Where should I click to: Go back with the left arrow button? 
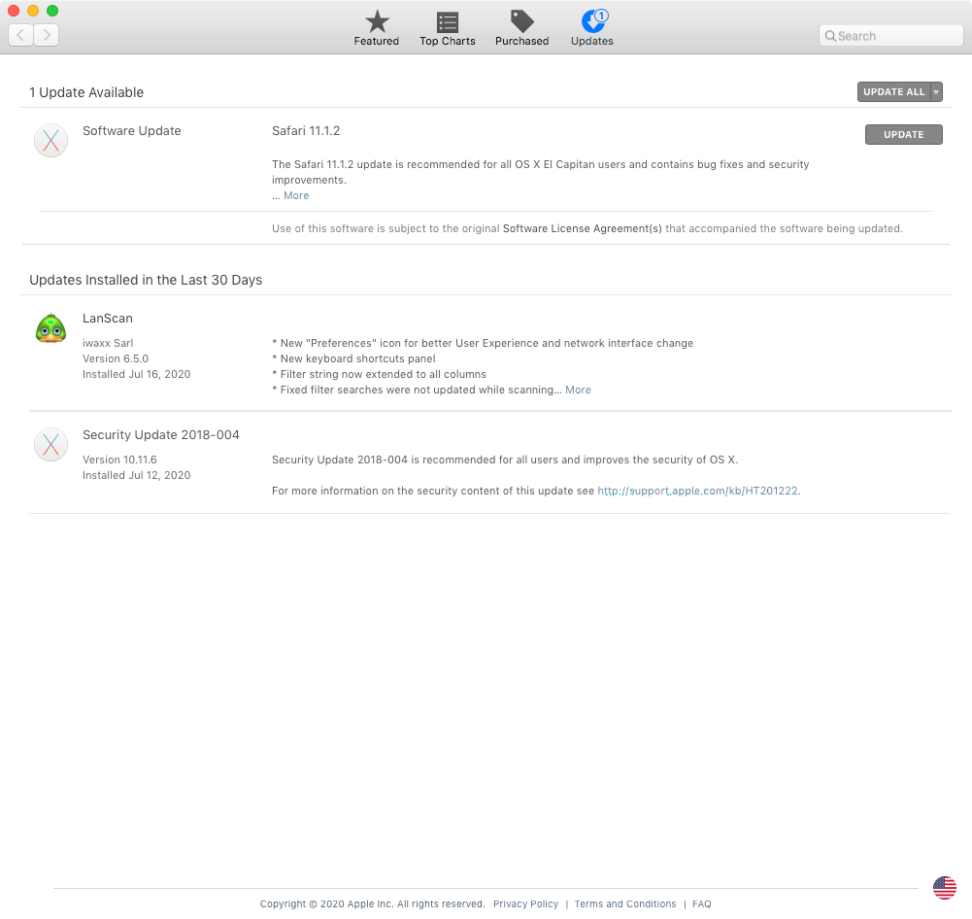tap(20, 35)
